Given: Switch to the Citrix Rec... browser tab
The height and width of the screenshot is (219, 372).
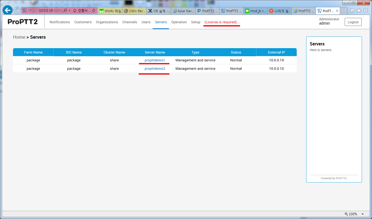Looking at the screenshot, I should (x=135, y=11).
